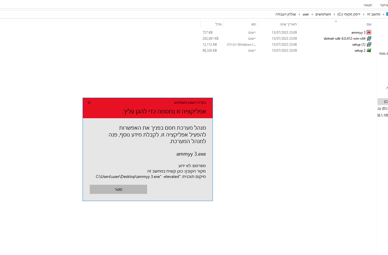Expand chevron between user and שולחן העבודה
This screenshot has width=388, height=255.
click(299, 14)
